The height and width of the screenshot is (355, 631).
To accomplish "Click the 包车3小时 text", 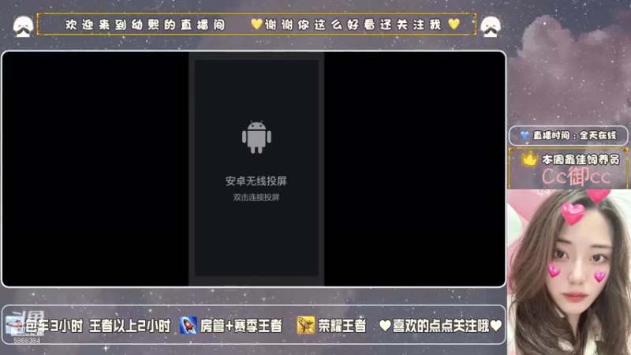I will coord(54,326).
